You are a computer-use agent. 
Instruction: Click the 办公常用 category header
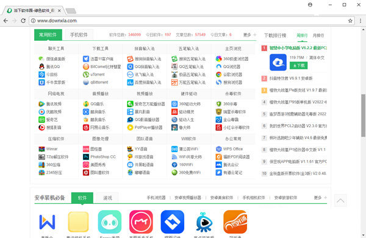pos(233,139)
